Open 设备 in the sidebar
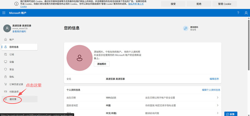 click(20, 62)
